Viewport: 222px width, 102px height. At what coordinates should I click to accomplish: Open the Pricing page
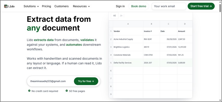[47, 6]
